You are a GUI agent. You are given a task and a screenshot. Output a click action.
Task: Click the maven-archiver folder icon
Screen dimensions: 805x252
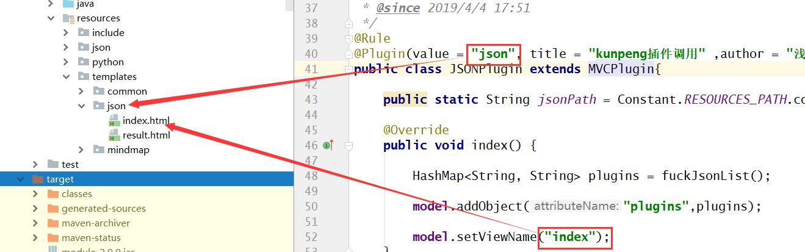(x=53, y=223)
